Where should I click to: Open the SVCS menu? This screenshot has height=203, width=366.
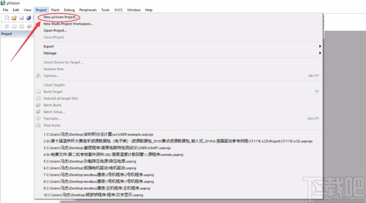click(119, 10)
